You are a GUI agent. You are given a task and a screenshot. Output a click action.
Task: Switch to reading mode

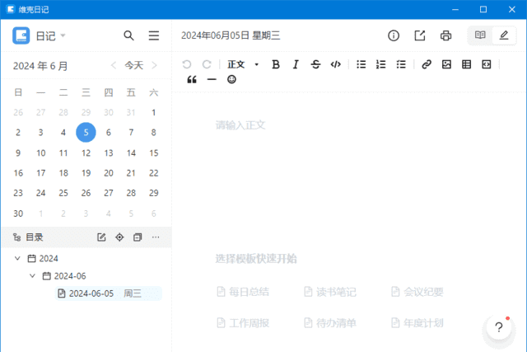(480, 35)
